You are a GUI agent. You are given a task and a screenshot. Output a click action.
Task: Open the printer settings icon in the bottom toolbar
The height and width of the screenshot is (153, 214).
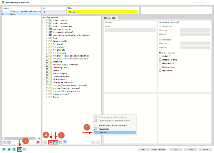click(20, 149)
